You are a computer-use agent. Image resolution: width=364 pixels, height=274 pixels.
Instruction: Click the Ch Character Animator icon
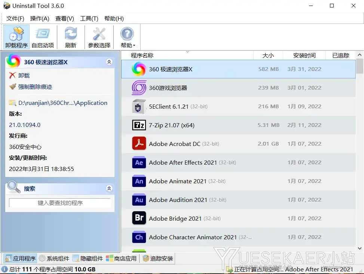coord(139,237)
